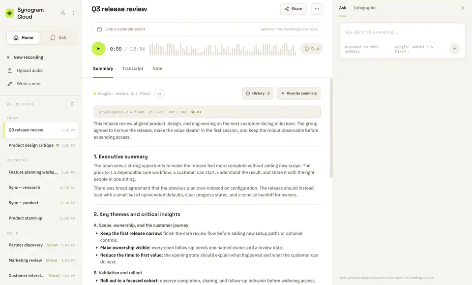The width and height of the screenshot is (472, 285).
Task: Open the Product stand-up meeting
Action: 41,218
